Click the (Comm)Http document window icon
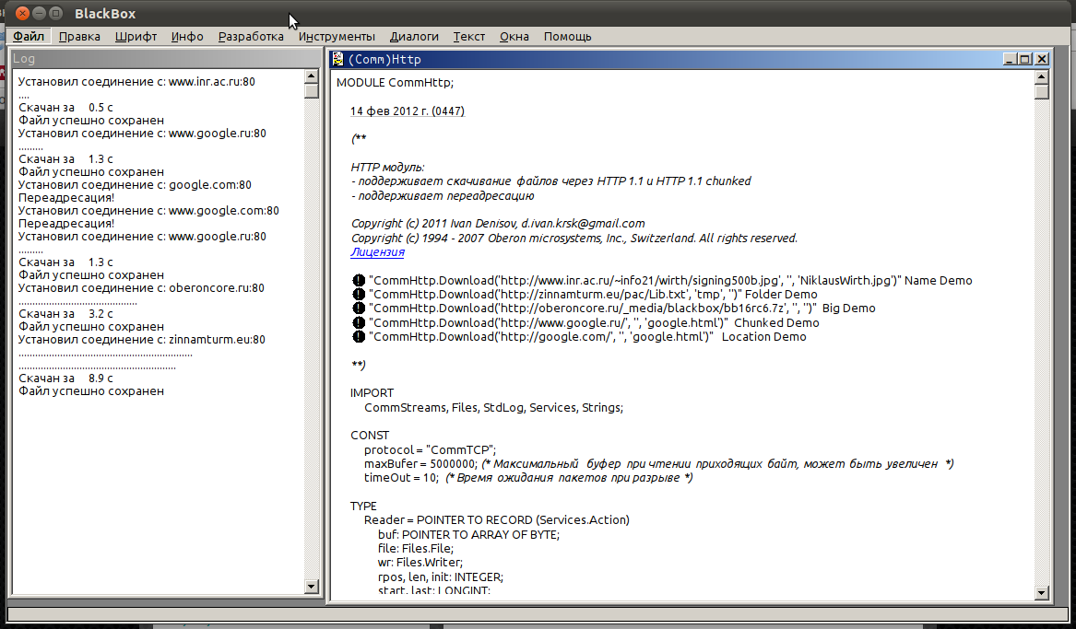The height and width of the screenshot is (629, 1076). (338, 59)
